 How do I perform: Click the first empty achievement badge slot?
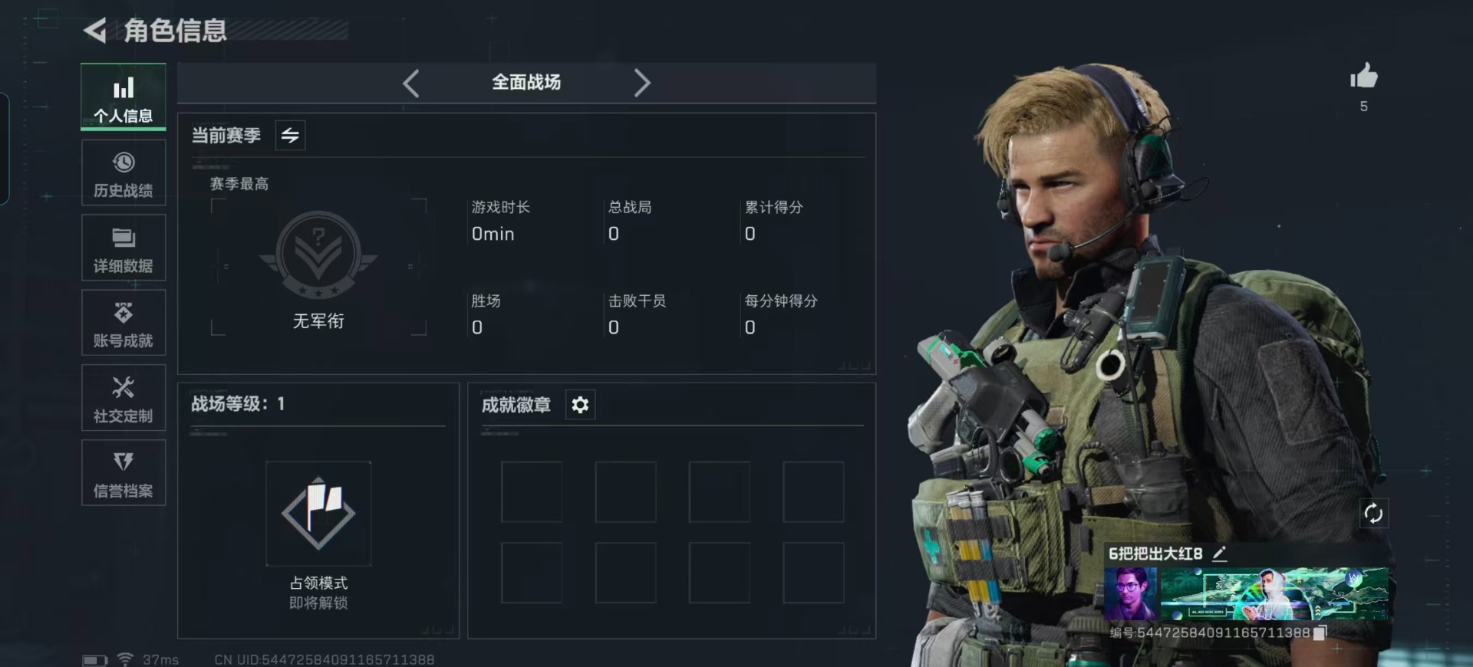[532, 492]
